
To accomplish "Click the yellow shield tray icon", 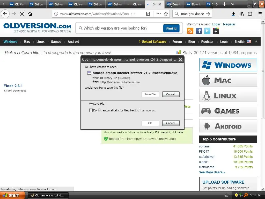I will 236,195.
